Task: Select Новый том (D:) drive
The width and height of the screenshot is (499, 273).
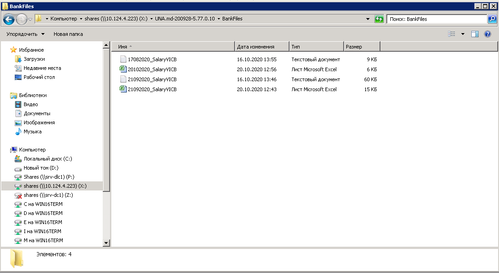Action: click(41, 168)
